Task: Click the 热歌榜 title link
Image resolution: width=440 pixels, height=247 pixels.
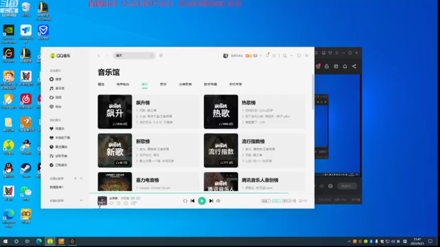Action: coord(249,103)
